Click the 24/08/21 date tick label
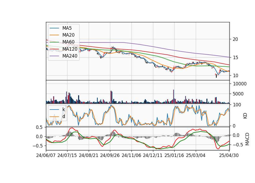This screenshot has height=183, width=255. coord(89,155)
